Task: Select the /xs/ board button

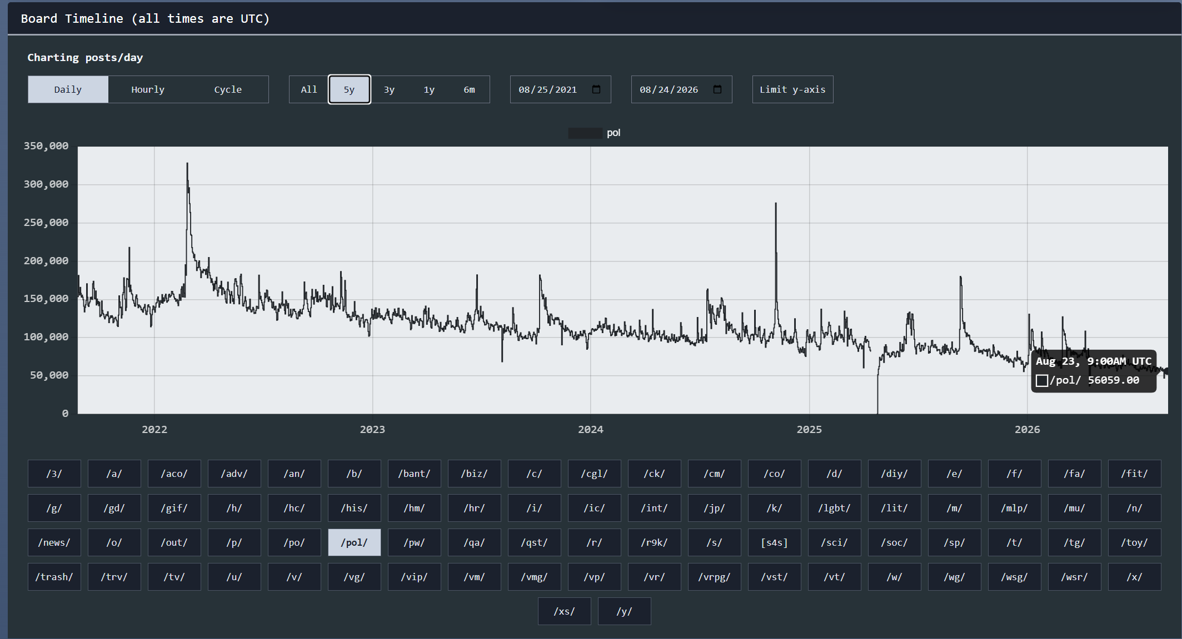Action: tap(565, 611)
